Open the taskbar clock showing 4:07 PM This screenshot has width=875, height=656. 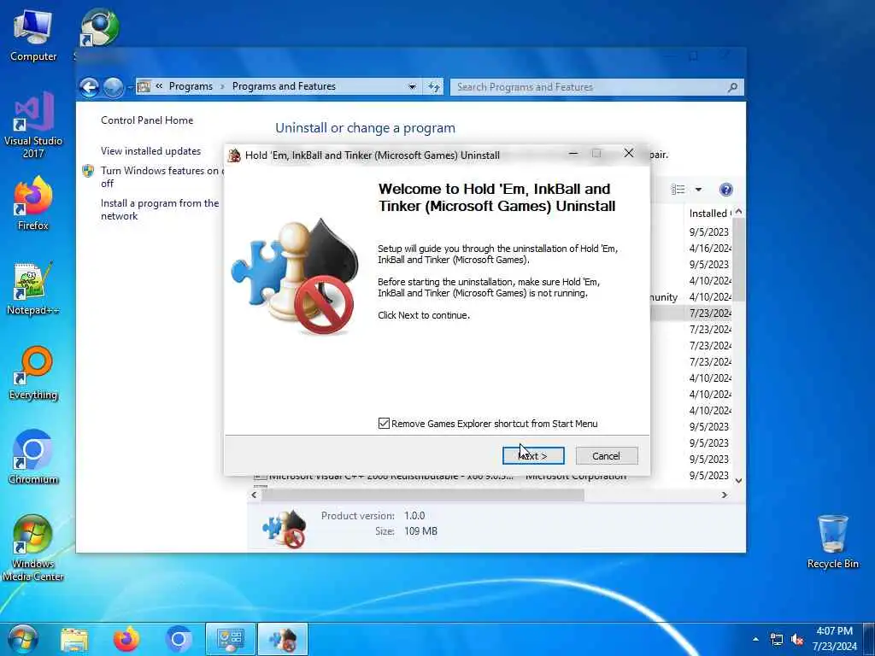(x=834, y=639)
